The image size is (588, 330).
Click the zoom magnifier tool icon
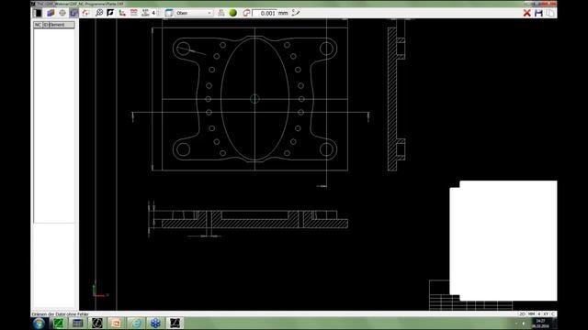[x=99, y=13]
